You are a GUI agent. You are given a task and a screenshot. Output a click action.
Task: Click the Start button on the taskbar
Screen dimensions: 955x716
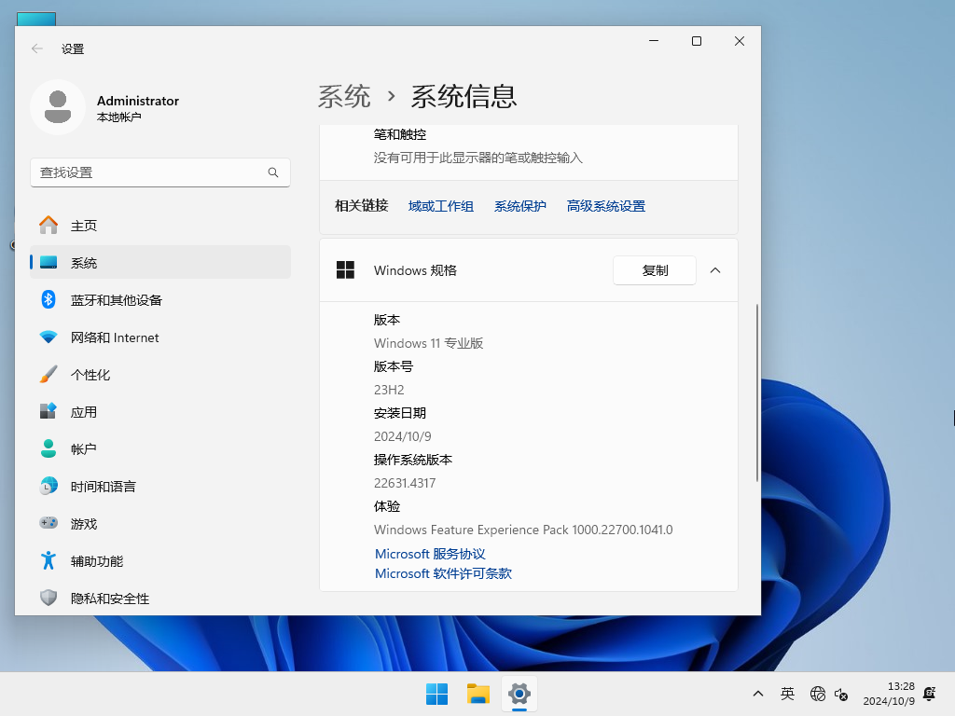click(436, 694)
